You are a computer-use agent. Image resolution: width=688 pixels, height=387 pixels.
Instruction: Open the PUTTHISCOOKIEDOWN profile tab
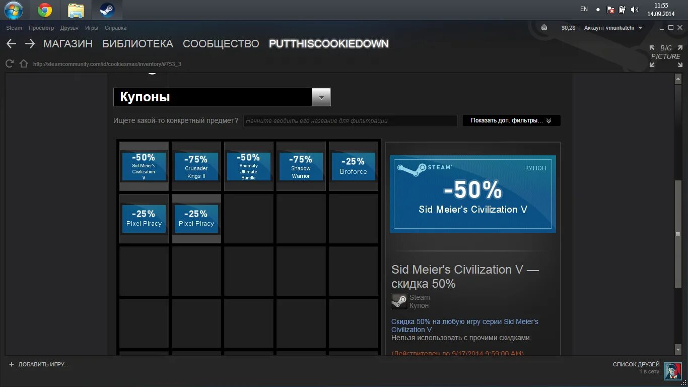(x=329, y=44)
